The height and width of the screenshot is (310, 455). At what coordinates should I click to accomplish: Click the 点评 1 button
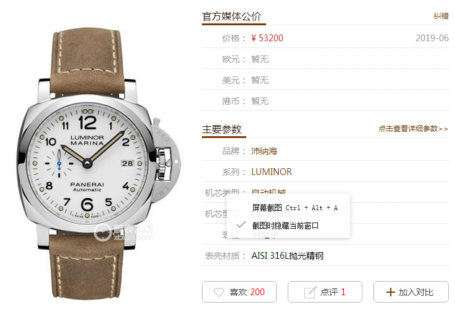pyautogui.click(x=325, y=292)
